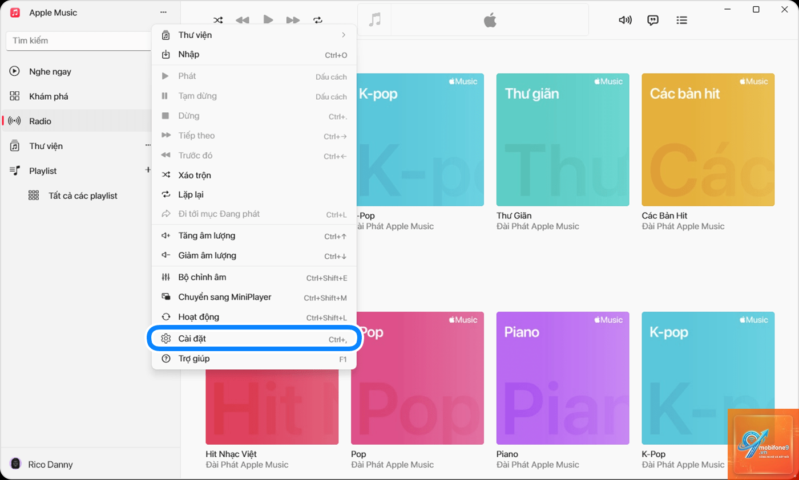The height and width of the screenshot is (480, 799).
Task: Choose Tạm dừng in the menu
Action: pyautogui.click(x=254, y=96)
